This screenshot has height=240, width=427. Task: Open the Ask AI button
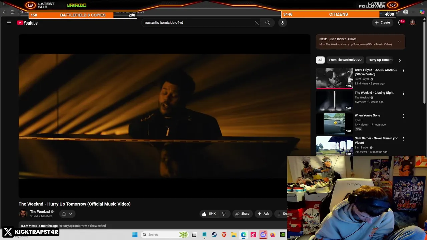point(263,214)
